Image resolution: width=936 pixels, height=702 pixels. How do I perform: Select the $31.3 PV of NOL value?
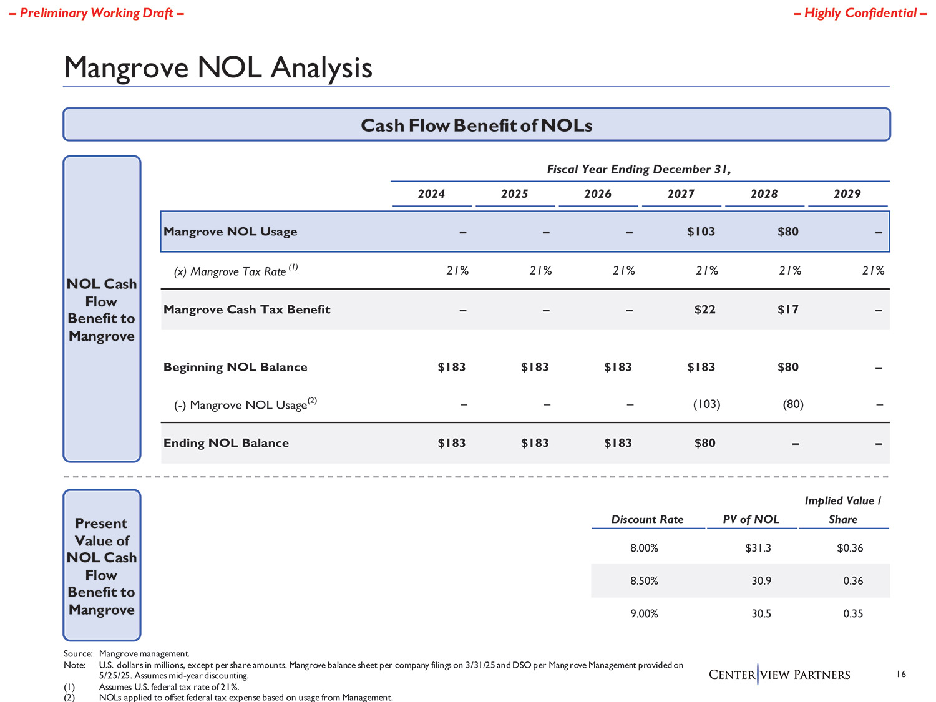[758, 548]
